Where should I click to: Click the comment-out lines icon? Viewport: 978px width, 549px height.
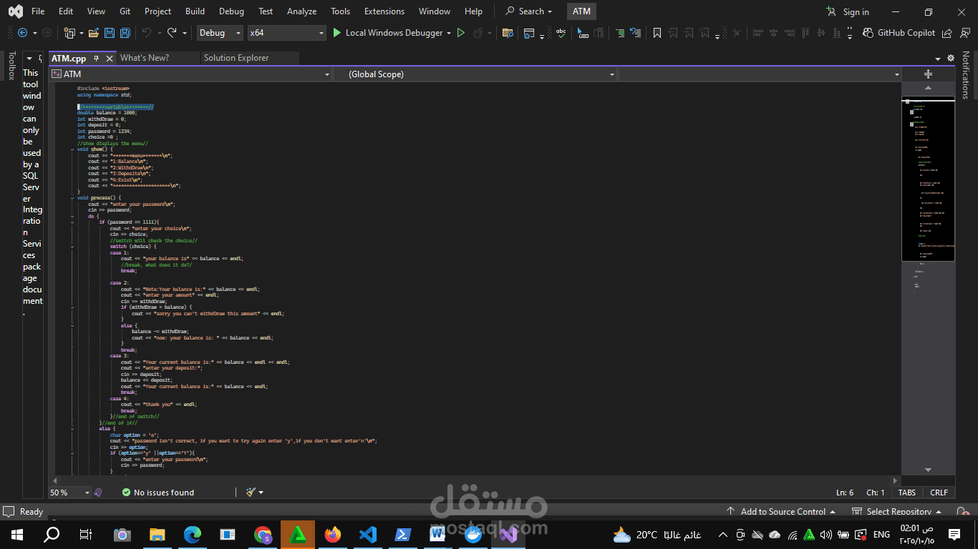tap(619, 32)
